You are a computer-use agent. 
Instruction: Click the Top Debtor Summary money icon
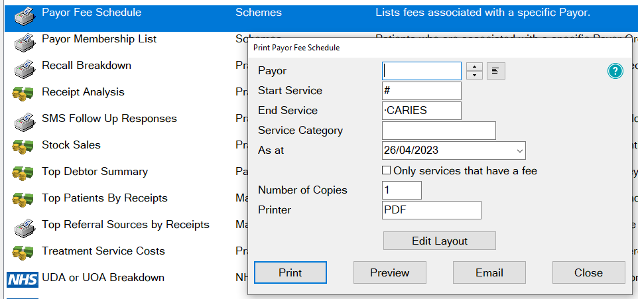coord(23,174)
